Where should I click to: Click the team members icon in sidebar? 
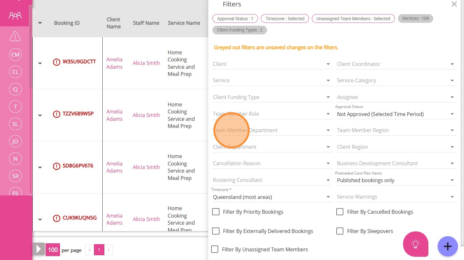pyautogui.click(x=15, y=15)
